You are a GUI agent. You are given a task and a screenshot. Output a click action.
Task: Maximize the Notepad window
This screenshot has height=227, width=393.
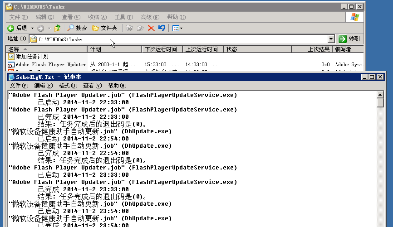(x=372, y=77)
